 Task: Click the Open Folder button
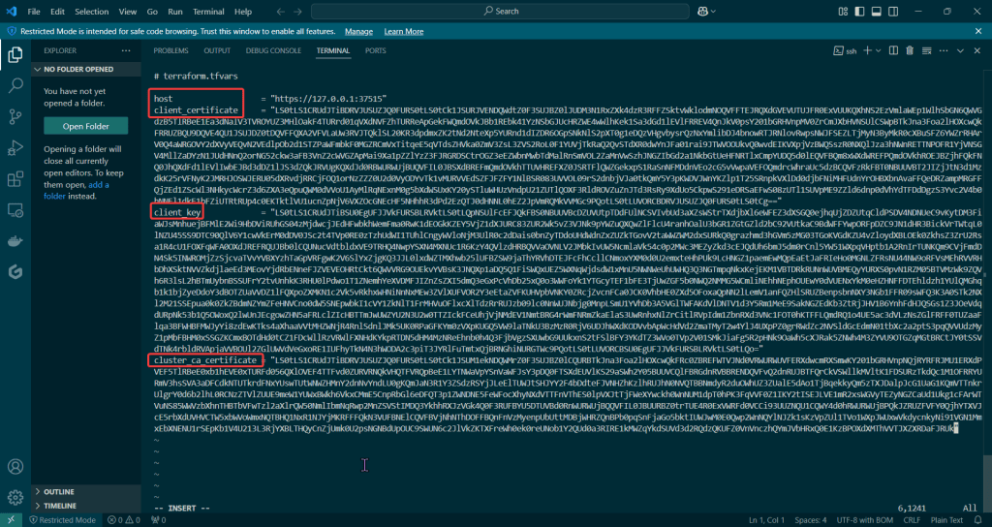pyautogui.click(x=85, y=126)
